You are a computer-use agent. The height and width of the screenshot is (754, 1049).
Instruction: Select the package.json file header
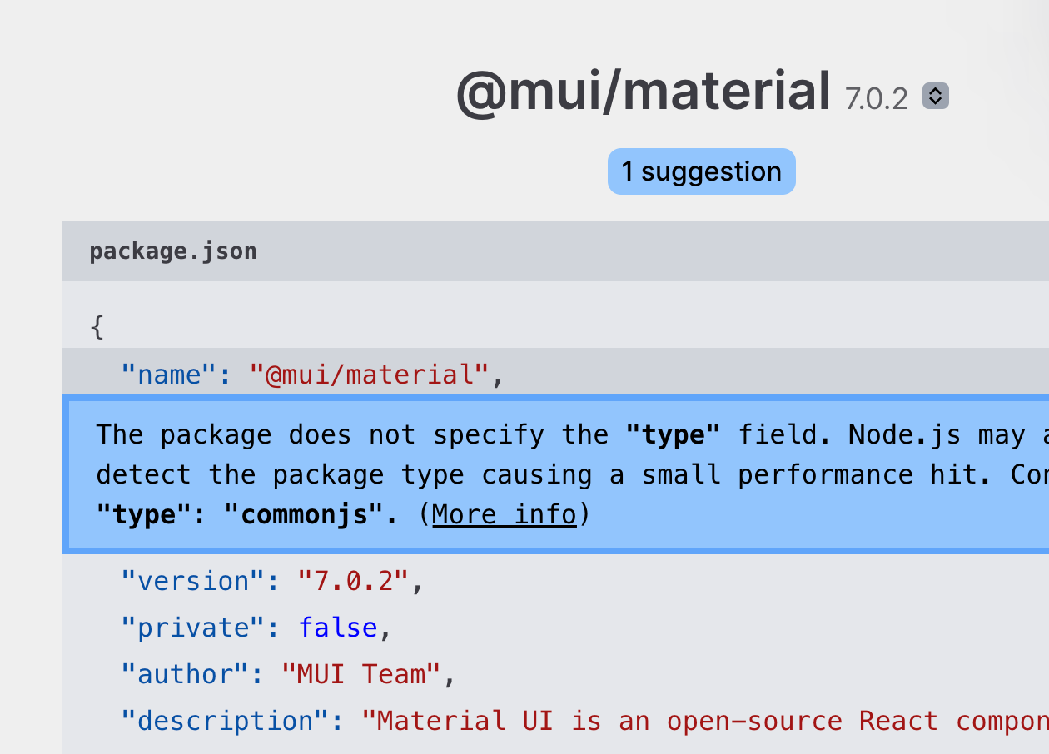pyautogui.click(x=173, y=251)
